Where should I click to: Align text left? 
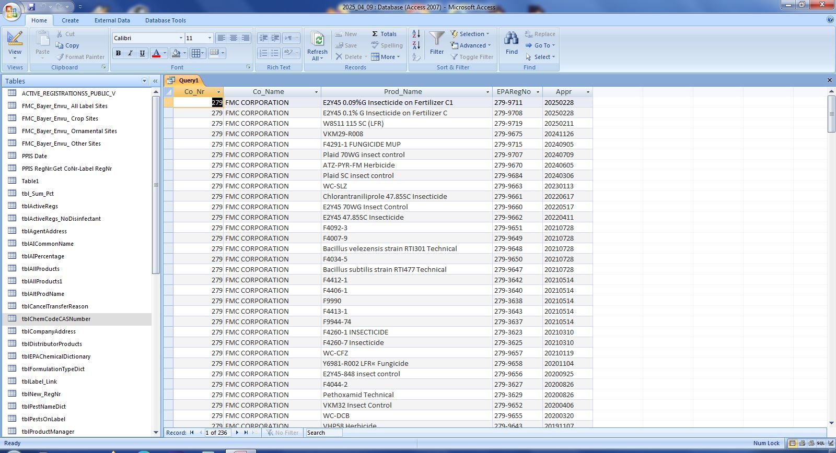point(222,38)
